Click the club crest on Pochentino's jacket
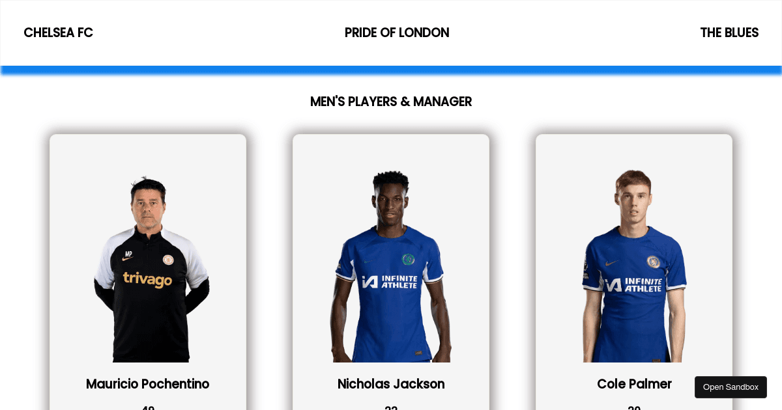This screenshot has width=782, height=410. pos(168,259)
